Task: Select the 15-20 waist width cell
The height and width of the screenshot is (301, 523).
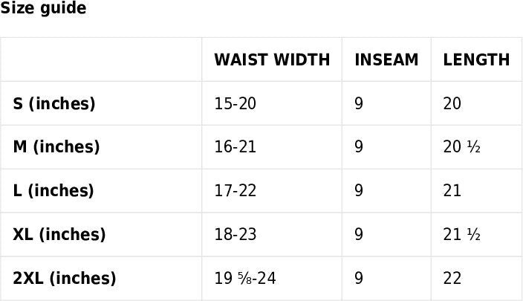Action: point(235,104)
